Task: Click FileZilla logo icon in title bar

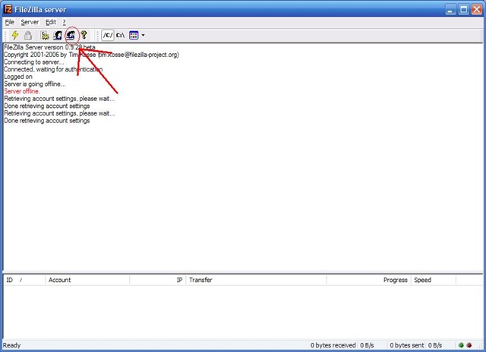Action: coord(8,9)
